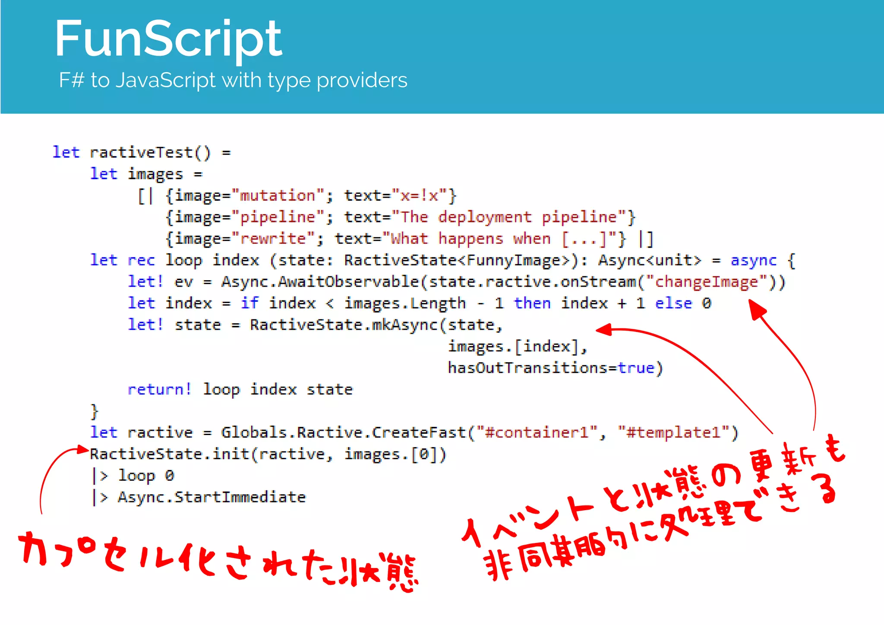This screenshot has height=625, width=884.
Task: Click the string "What happens when [...]"
Action: [x=499, y=239]
